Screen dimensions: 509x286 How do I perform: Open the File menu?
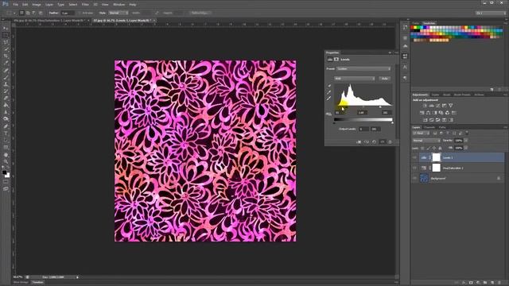click(x=16, y=5)
